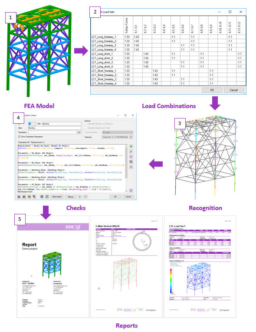Delete parameter using the red X icon
The image size is (256, 332).
point(131,167)
